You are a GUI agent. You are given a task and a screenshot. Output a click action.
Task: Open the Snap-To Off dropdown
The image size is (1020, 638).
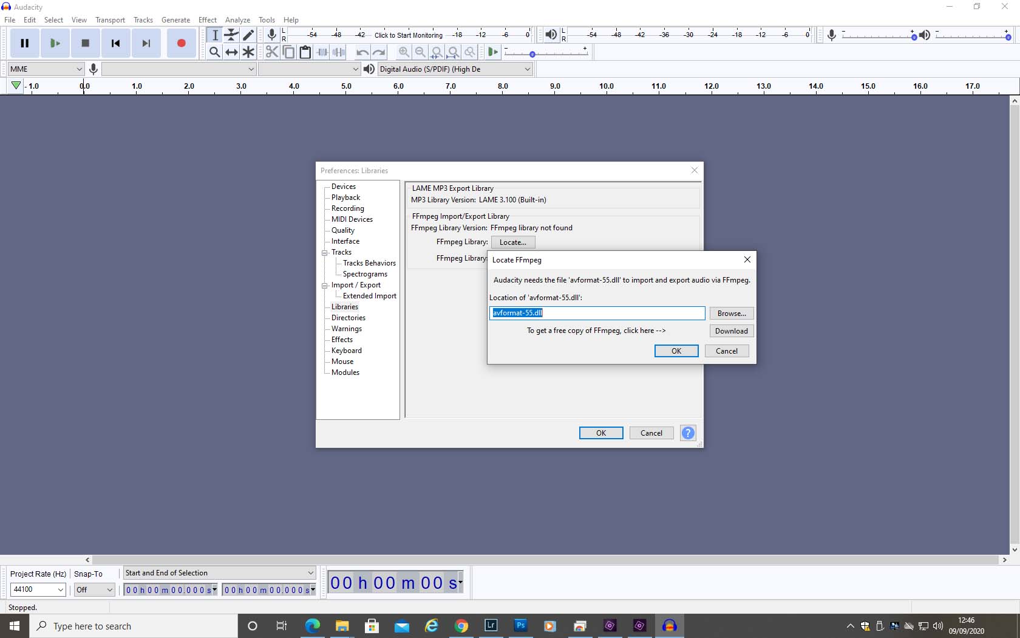coord(94,589)
